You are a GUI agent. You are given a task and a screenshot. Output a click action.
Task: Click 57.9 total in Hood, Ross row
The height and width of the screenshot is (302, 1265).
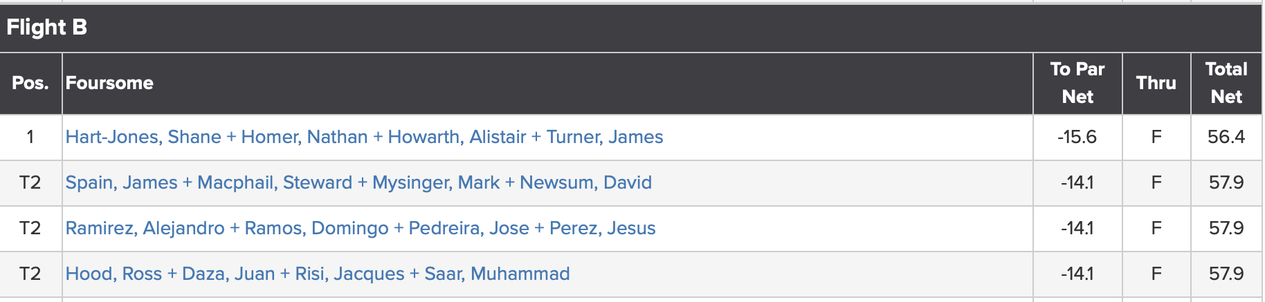click(x=1226, y=274)
